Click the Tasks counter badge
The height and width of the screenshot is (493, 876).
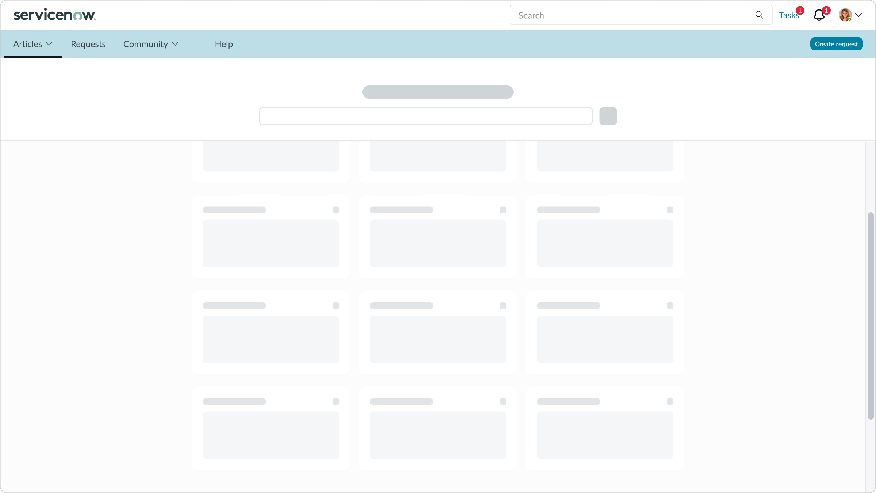pyautogui.click(x=800, y=11)
